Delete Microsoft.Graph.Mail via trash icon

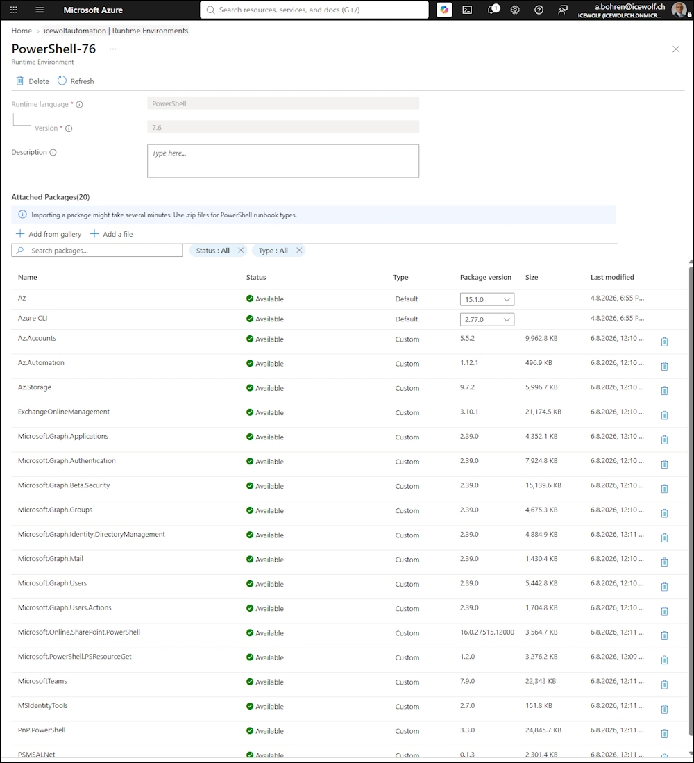pyautogui.click(x=664, y=562)
